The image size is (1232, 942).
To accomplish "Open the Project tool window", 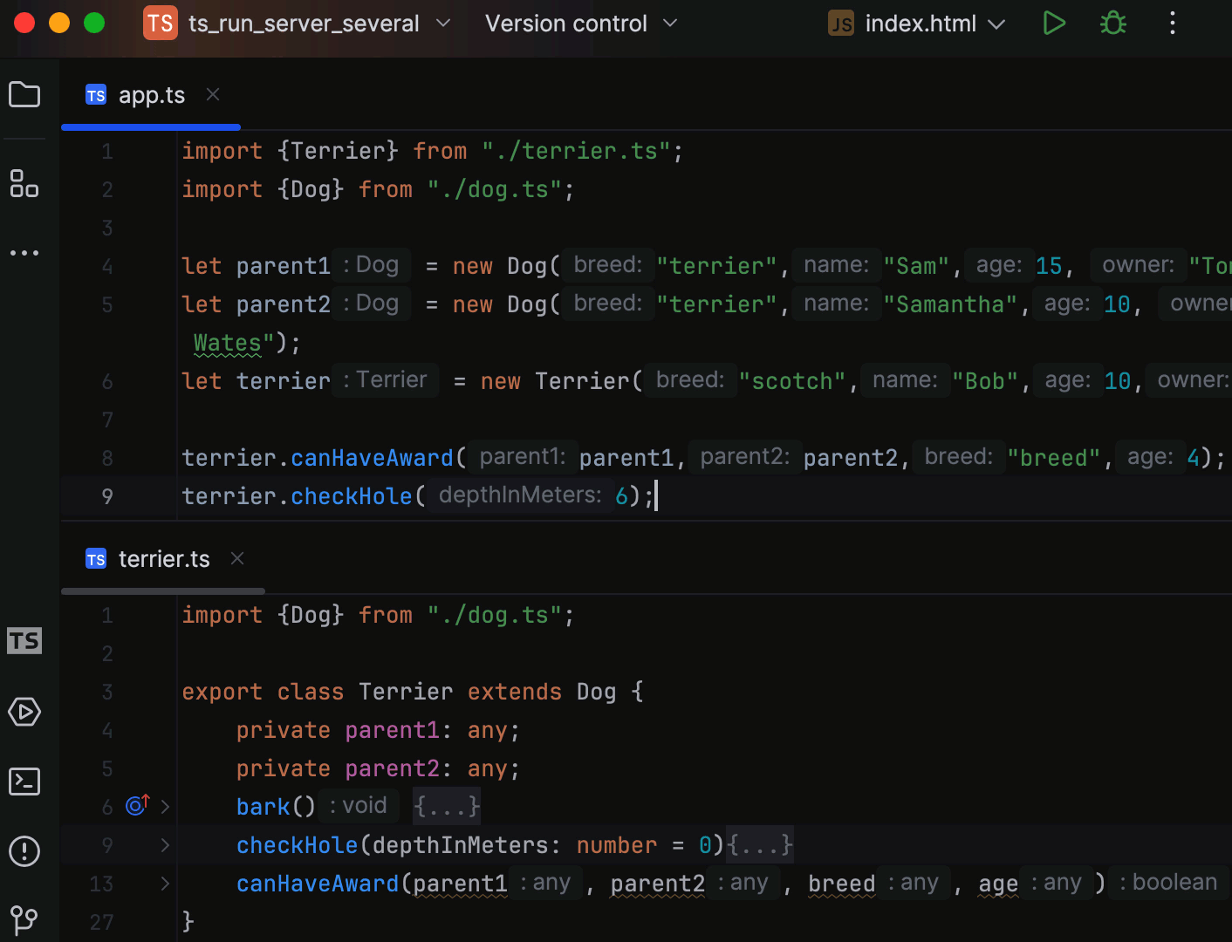I will 24,94.
